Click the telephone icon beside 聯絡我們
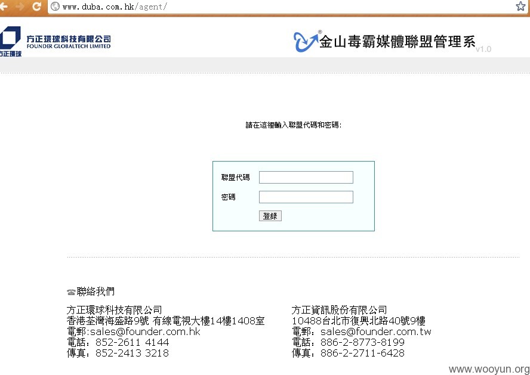 71,292
